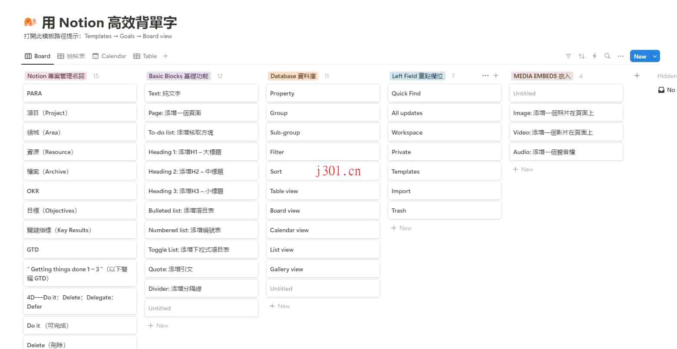Open the Templates card
This screenshot has width=677, height=349.
click(x=445, y=171)
